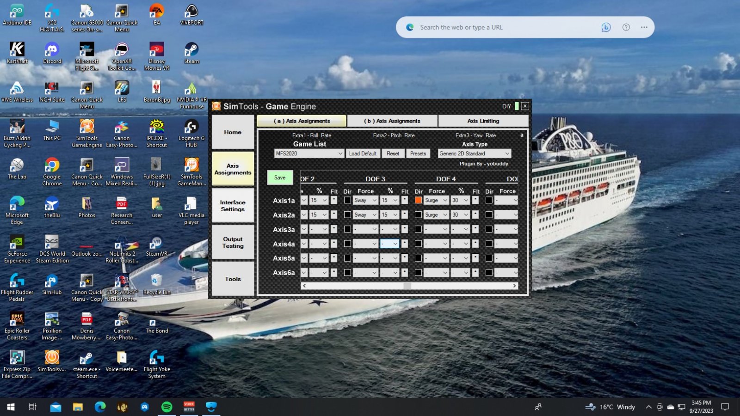Toggle DOF 3 Dir checkbox for Axis3a
740x416 pixels.
[x=347, y=229]
